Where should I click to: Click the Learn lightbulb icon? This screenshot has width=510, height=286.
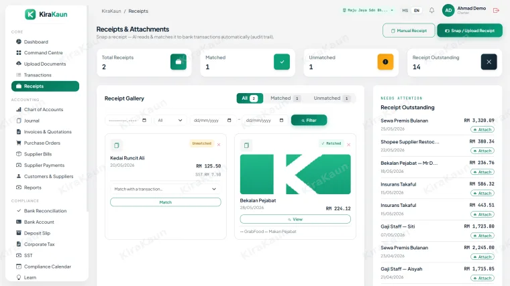click(x=19, y=277)
